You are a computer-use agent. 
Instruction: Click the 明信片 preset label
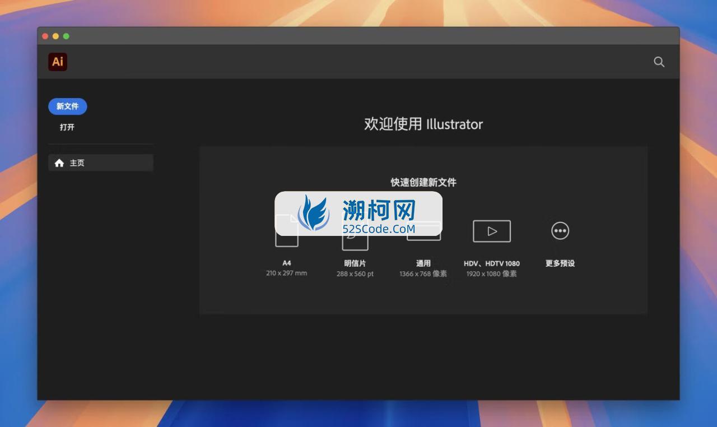[x=355, y=263]
